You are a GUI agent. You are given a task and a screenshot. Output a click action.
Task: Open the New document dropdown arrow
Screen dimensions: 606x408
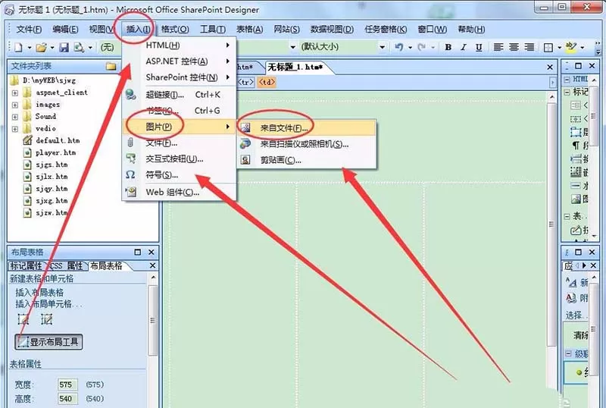point(30,48)
